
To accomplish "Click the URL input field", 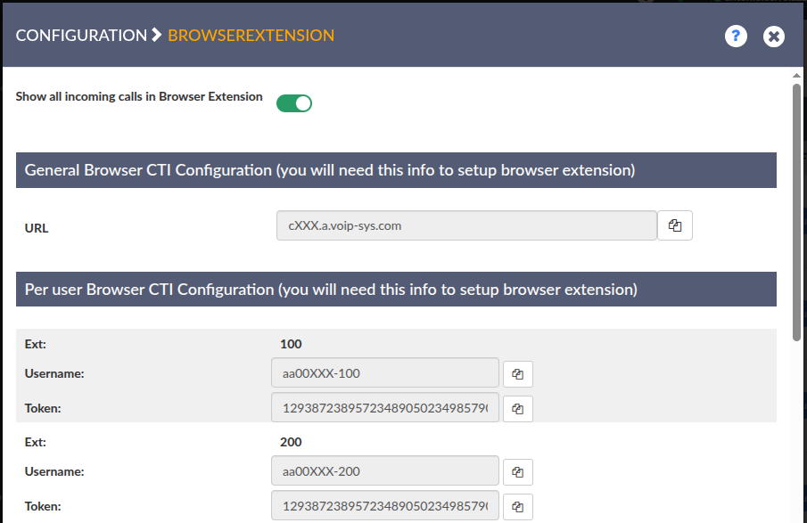I will coord(466,225).
